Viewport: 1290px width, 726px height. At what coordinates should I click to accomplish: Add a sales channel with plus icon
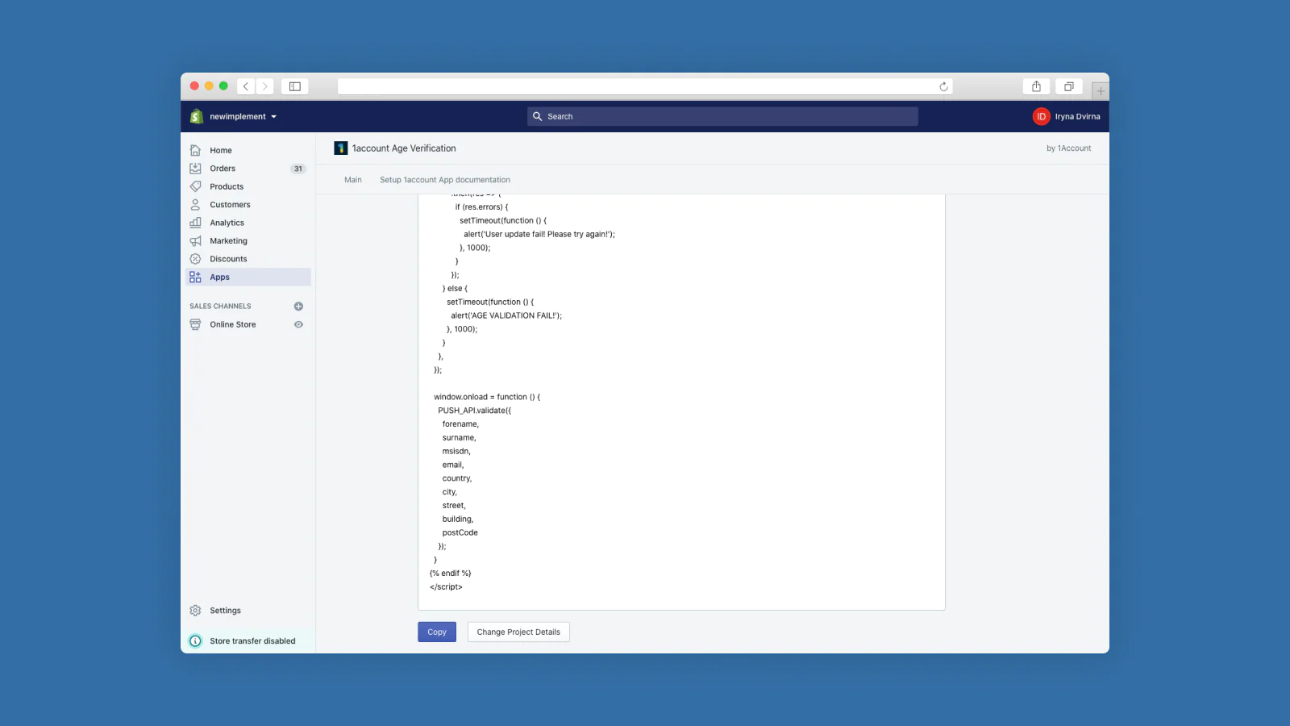coord(298,307)
